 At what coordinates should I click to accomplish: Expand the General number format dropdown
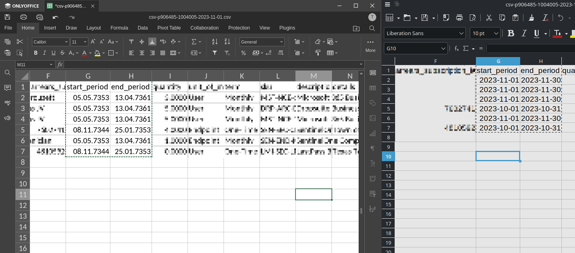point(262,42)
